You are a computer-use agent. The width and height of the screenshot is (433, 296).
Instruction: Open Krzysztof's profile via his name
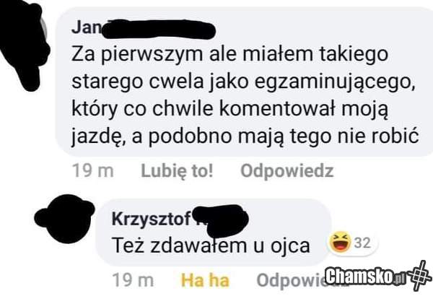pos(152,219)
